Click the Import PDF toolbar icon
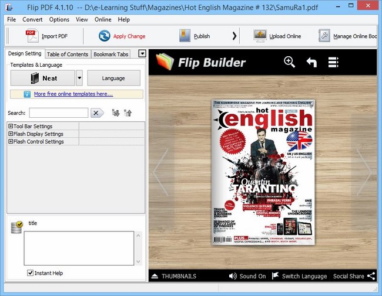 point(32,36)
